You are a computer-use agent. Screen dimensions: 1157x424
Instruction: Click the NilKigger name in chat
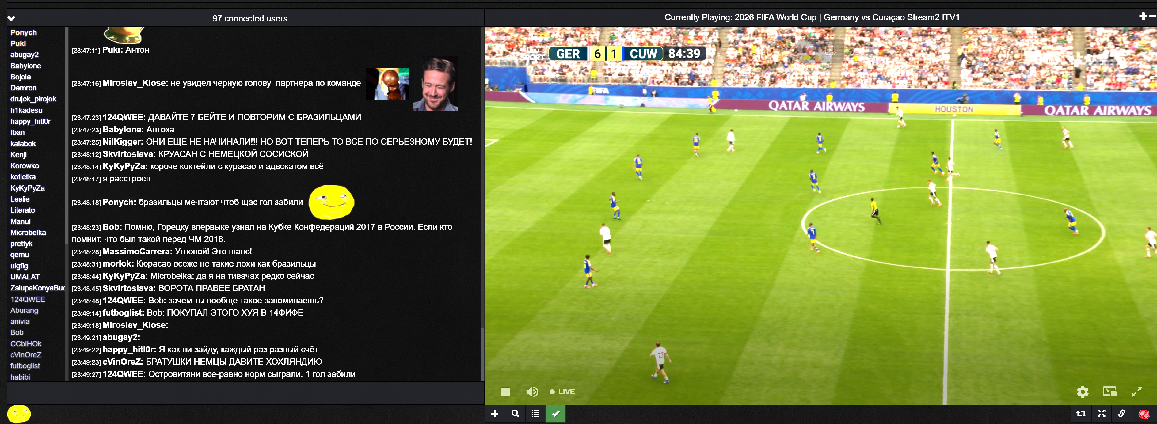pyautogui.click(x=123, y=142)
